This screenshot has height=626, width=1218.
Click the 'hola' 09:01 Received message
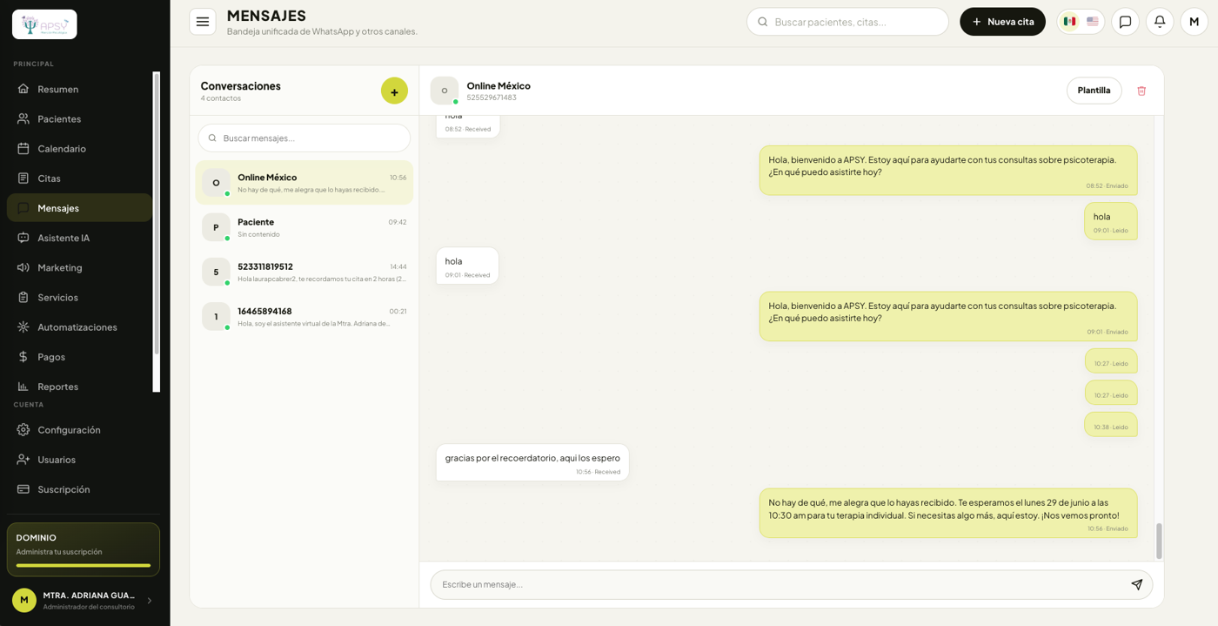pyautogui.click(x=467, y=266)
